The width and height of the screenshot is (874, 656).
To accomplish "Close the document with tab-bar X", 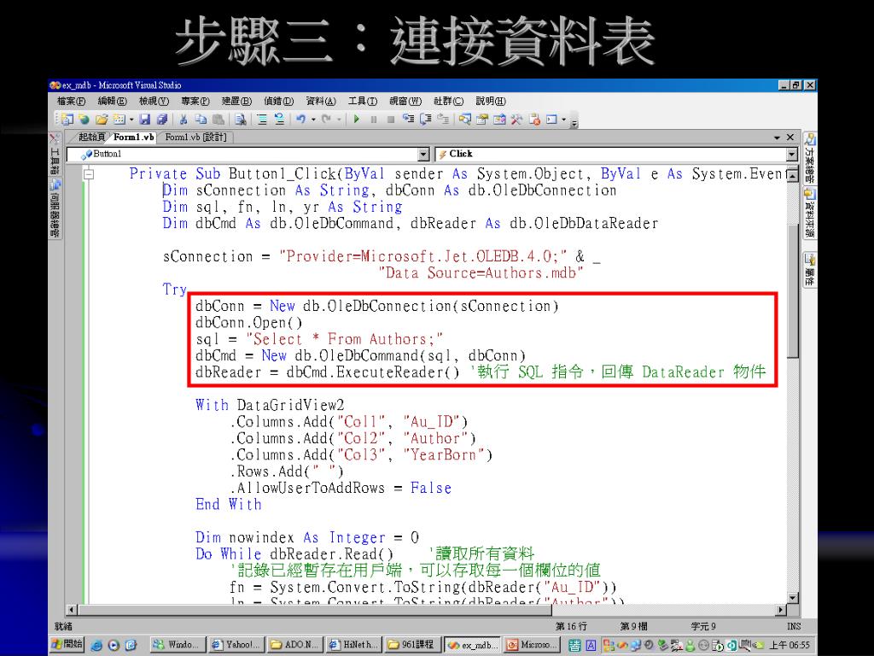I will (x=790, y=138).
